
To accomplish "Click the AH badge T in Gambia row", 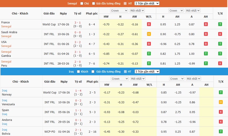I will [x=206, y=53].
